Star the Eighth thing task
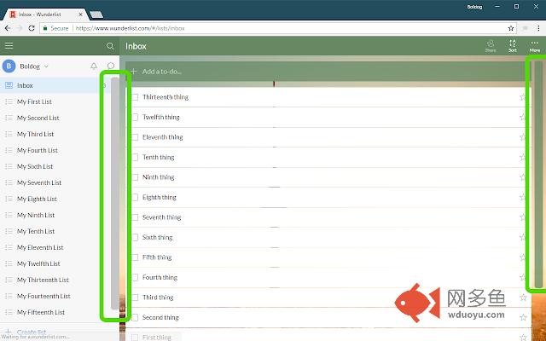Screen dimensions: 546x341 [x=523, y=197]
